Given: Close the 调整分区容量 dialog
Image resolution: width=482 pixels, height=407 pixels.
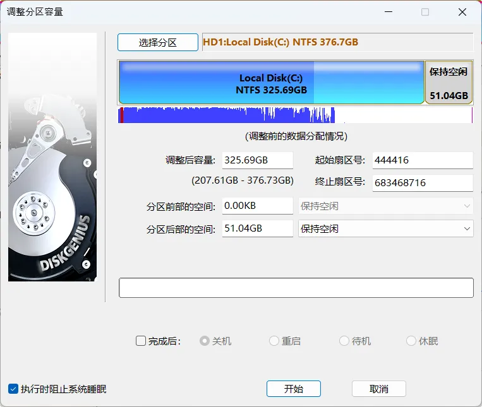Looking at the screenshot, I should tap(462, 12).
